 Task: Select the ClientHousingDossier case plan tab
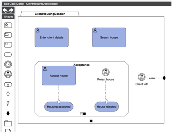pos(50,13)
